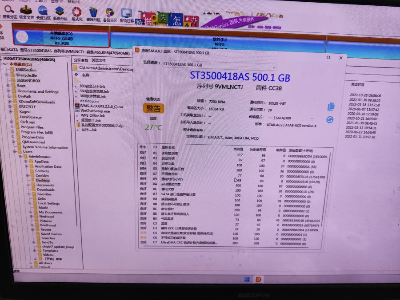
Task: Click the folder icon beside $360Section
Action: point(12,70)
